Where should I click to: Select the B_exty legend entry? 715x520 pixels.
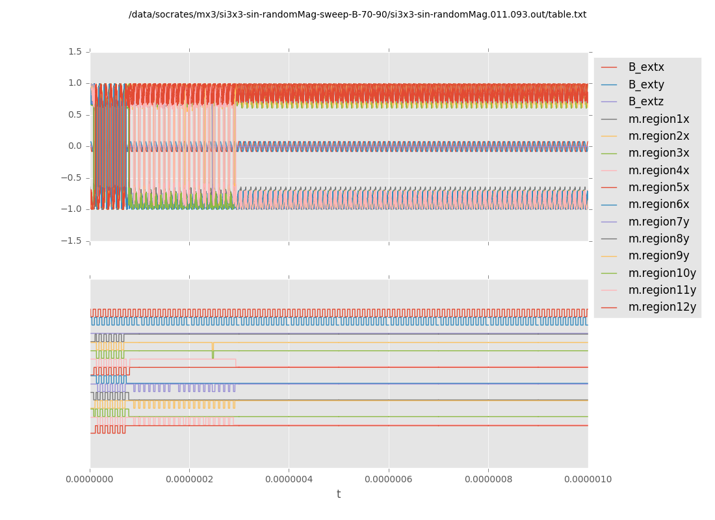tap(645, 84)
